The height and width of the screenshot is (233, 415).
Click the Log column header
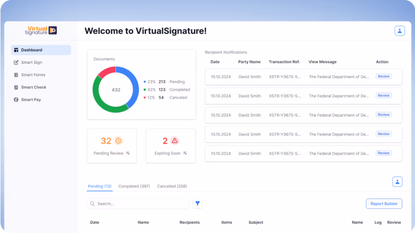point(378,222)
